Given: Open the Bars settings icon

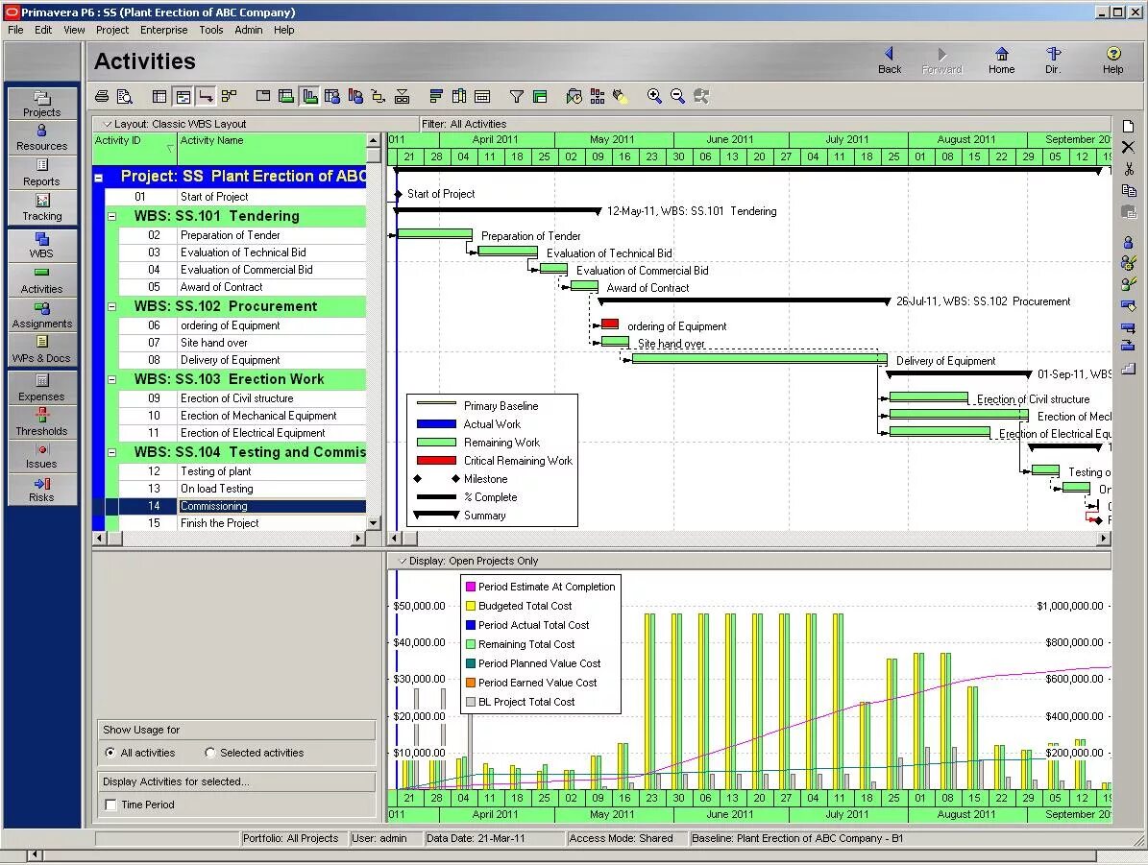Looking at the screenshot, I should click(436, 96).
